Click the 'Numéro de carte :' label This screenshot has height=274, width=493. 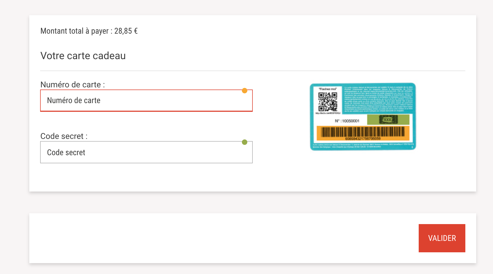(x=73, y=85)
